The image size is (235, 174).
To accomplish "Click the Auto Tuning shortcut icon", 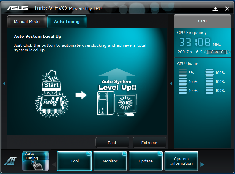I will point(36,161).
